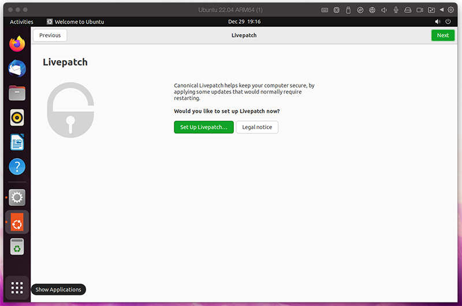The width and height of the screenshot is (462, 306).
Task: Go to the Next welcome page
Action: pos(443,35)
